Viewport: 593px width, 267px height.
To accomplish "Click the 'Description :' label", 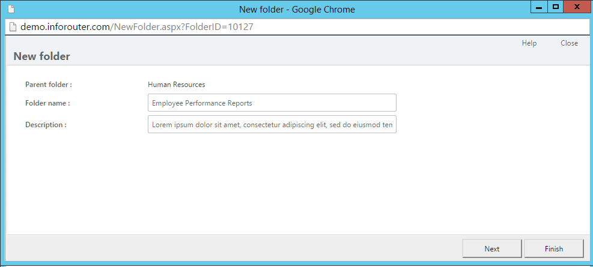I will pos(46,125).
